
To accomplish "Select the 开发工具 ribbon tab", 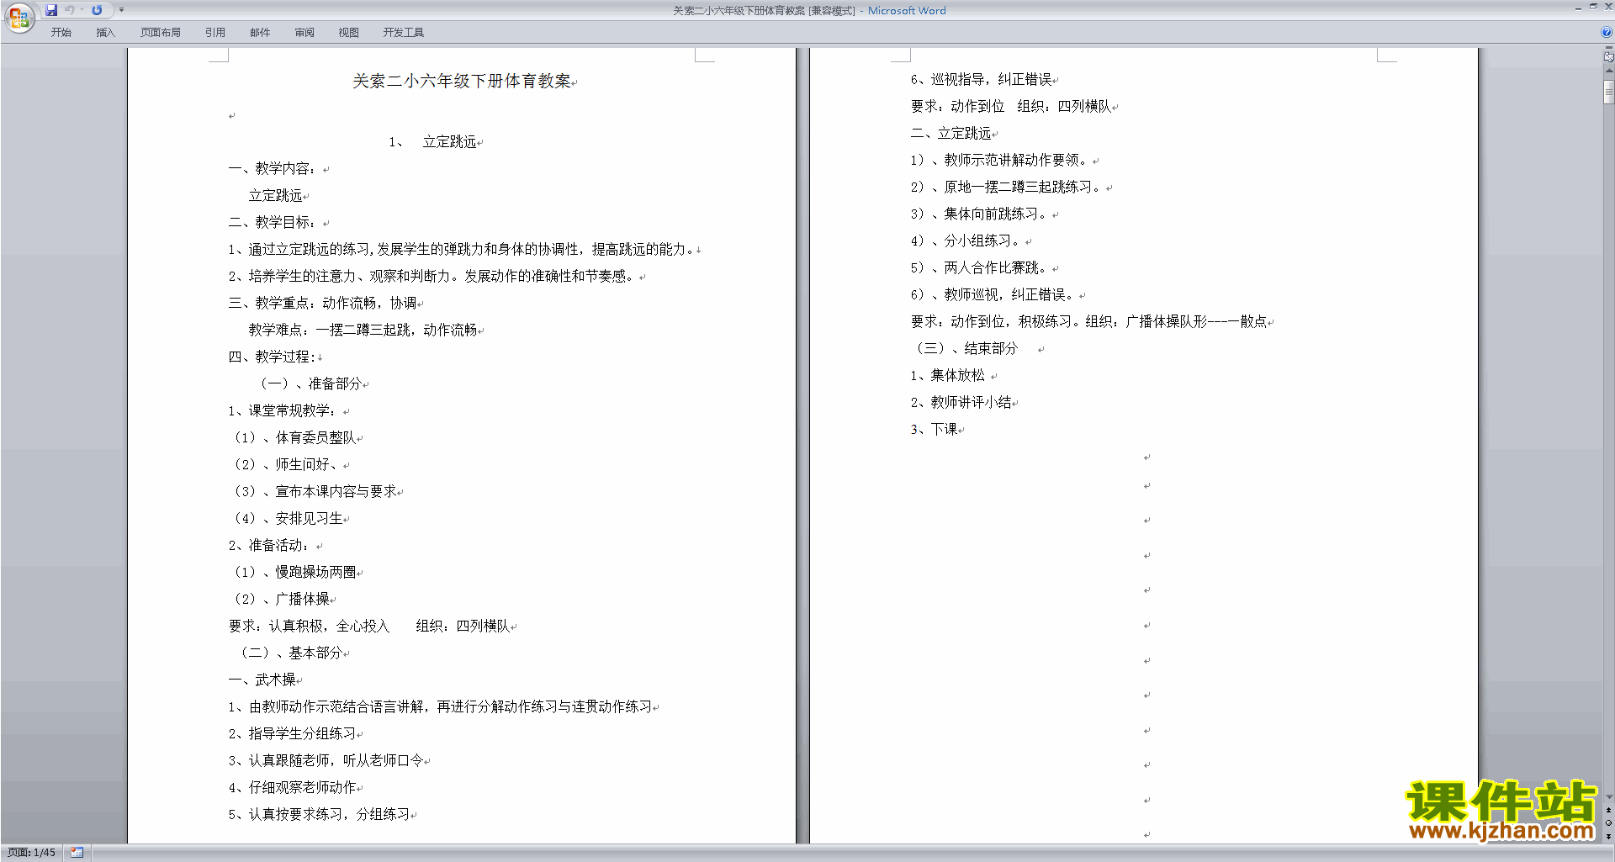I will pos(404,33).
